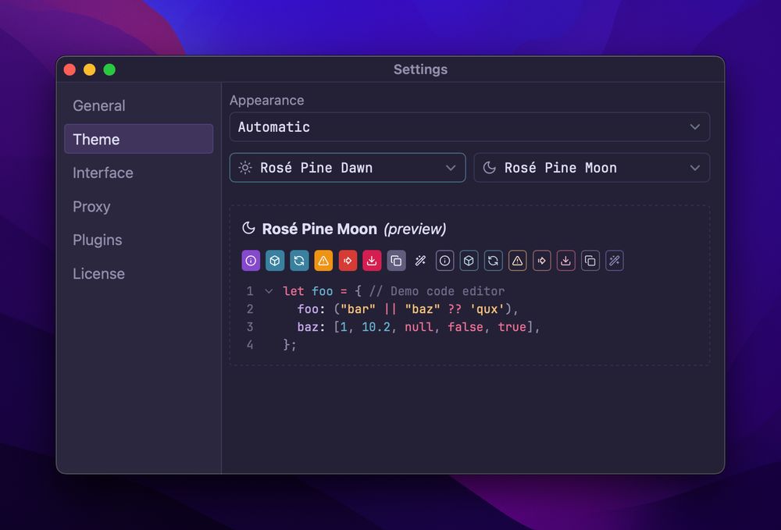Click the "bar" string in code line 2
Screen dimensions: 781x530
pyautogui.click(x=358, y=309)
